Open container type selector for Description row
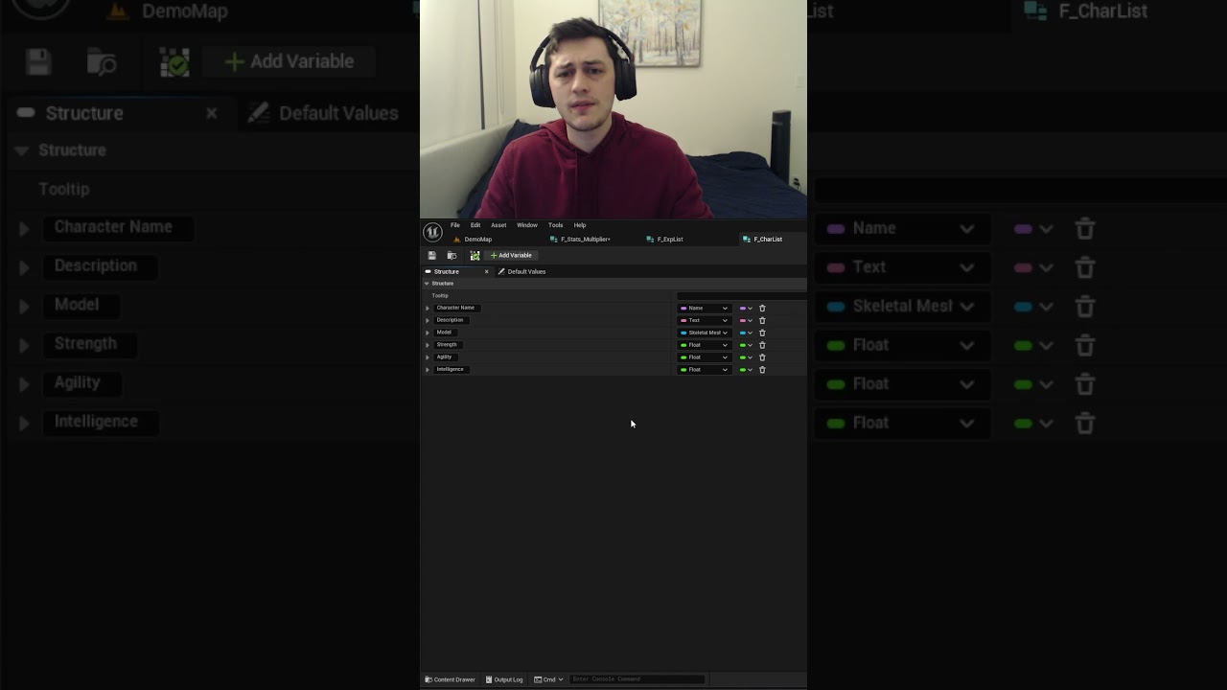The height and width of the screenshot is (690, 1227). click(x=746, y=321)
